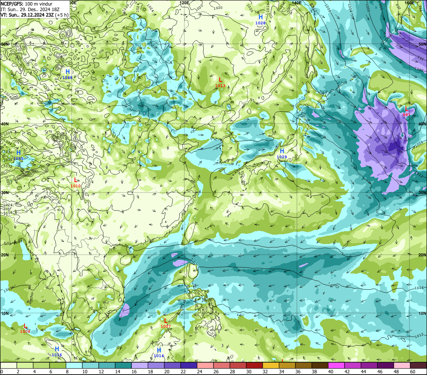
Task: Click the dark indigo 22–24 legend swatch
Action: [189, 365]
